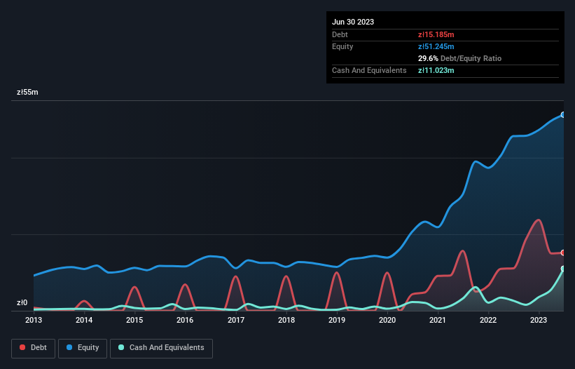This screenshot has width=575, height=369.
Task: Click the 2015 x-axis label
Action: [134, 320]
